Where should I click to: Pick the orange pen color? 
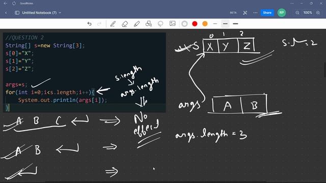(x=205, y=24)
